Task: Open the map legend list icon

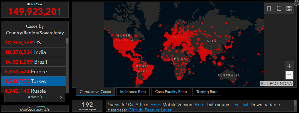Action: pos(279,9)
